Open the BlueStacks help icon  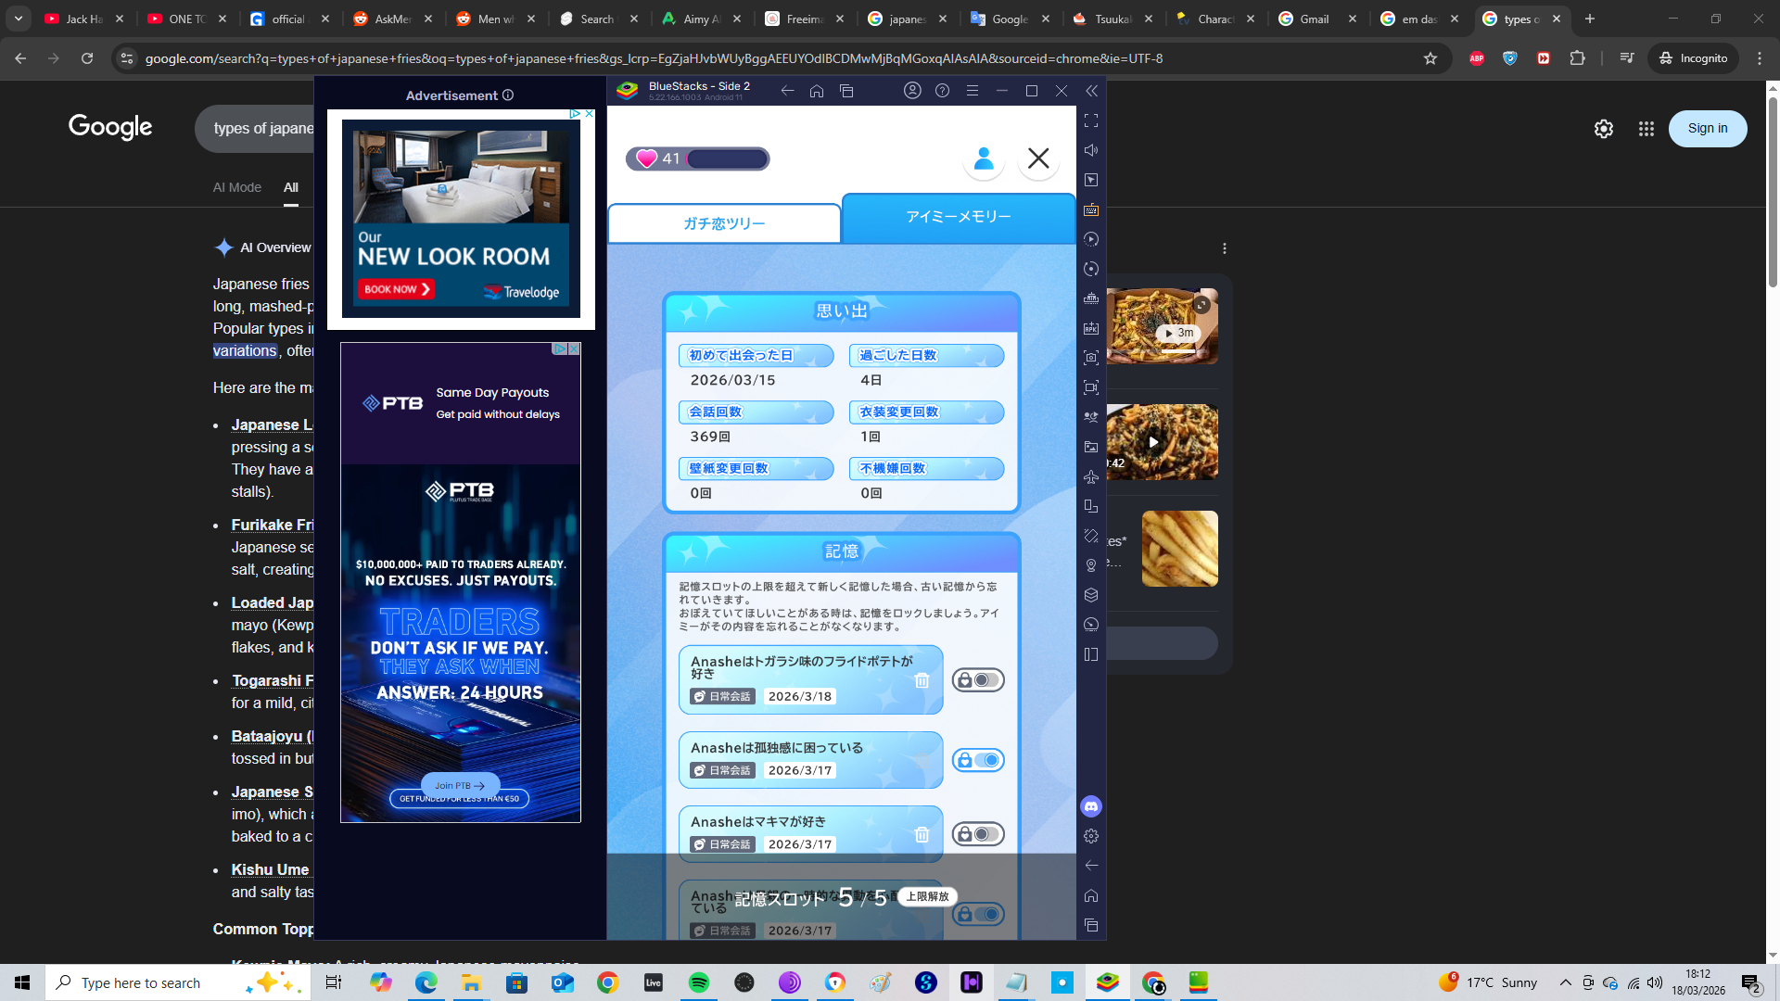pos(942,91)
